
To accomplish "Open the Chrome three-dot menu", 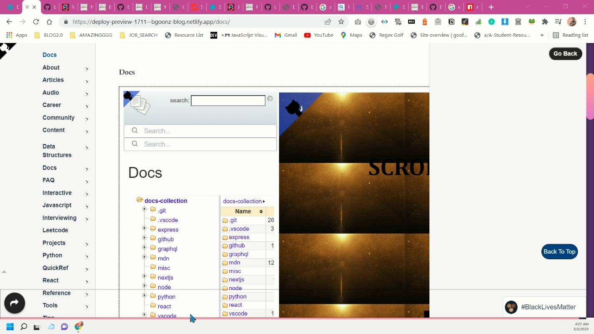I will (x=584, y=22).
